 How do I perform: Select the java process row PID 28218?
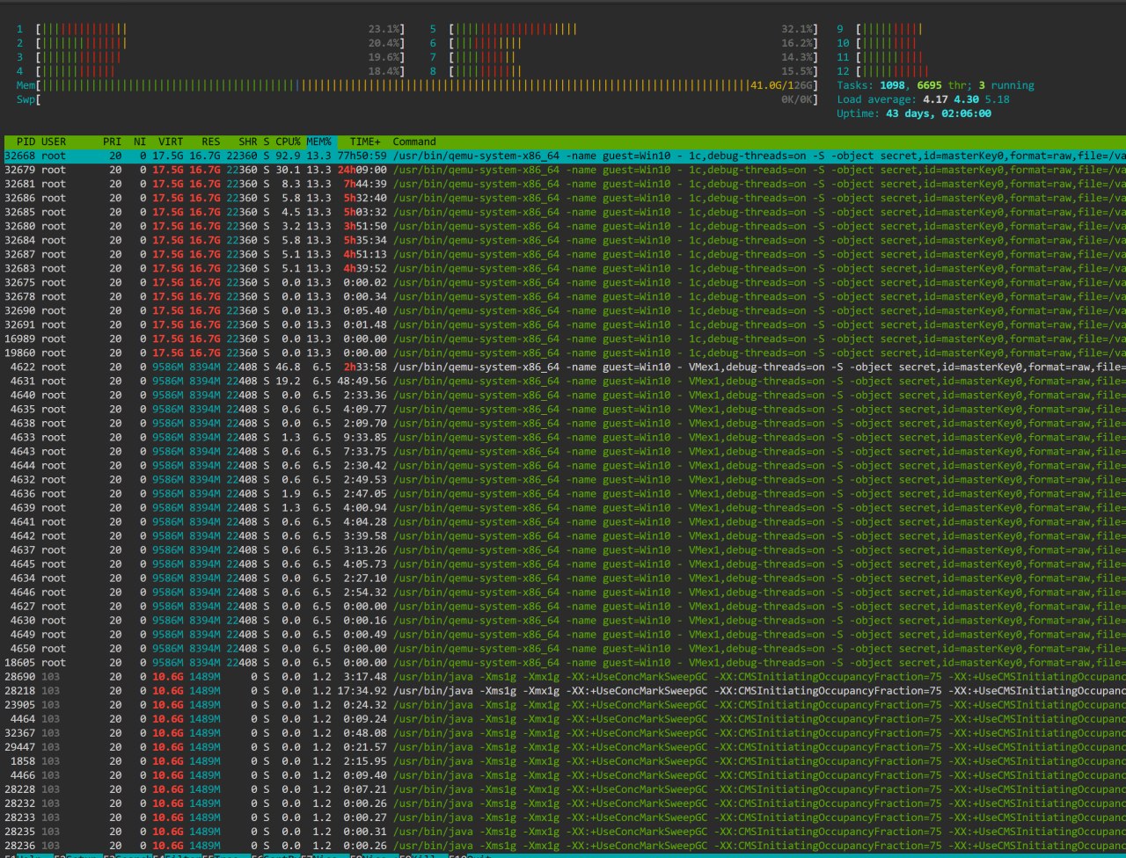pyautogui.click(x=563, y=690)
